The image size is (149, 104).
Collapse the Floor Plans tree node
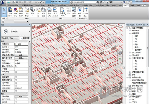(130, 33)
